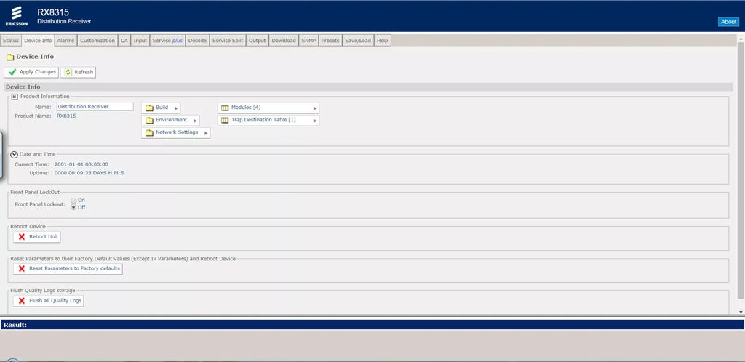
Task: Open the Service plus tab
Action: click(x=168, y=41)
